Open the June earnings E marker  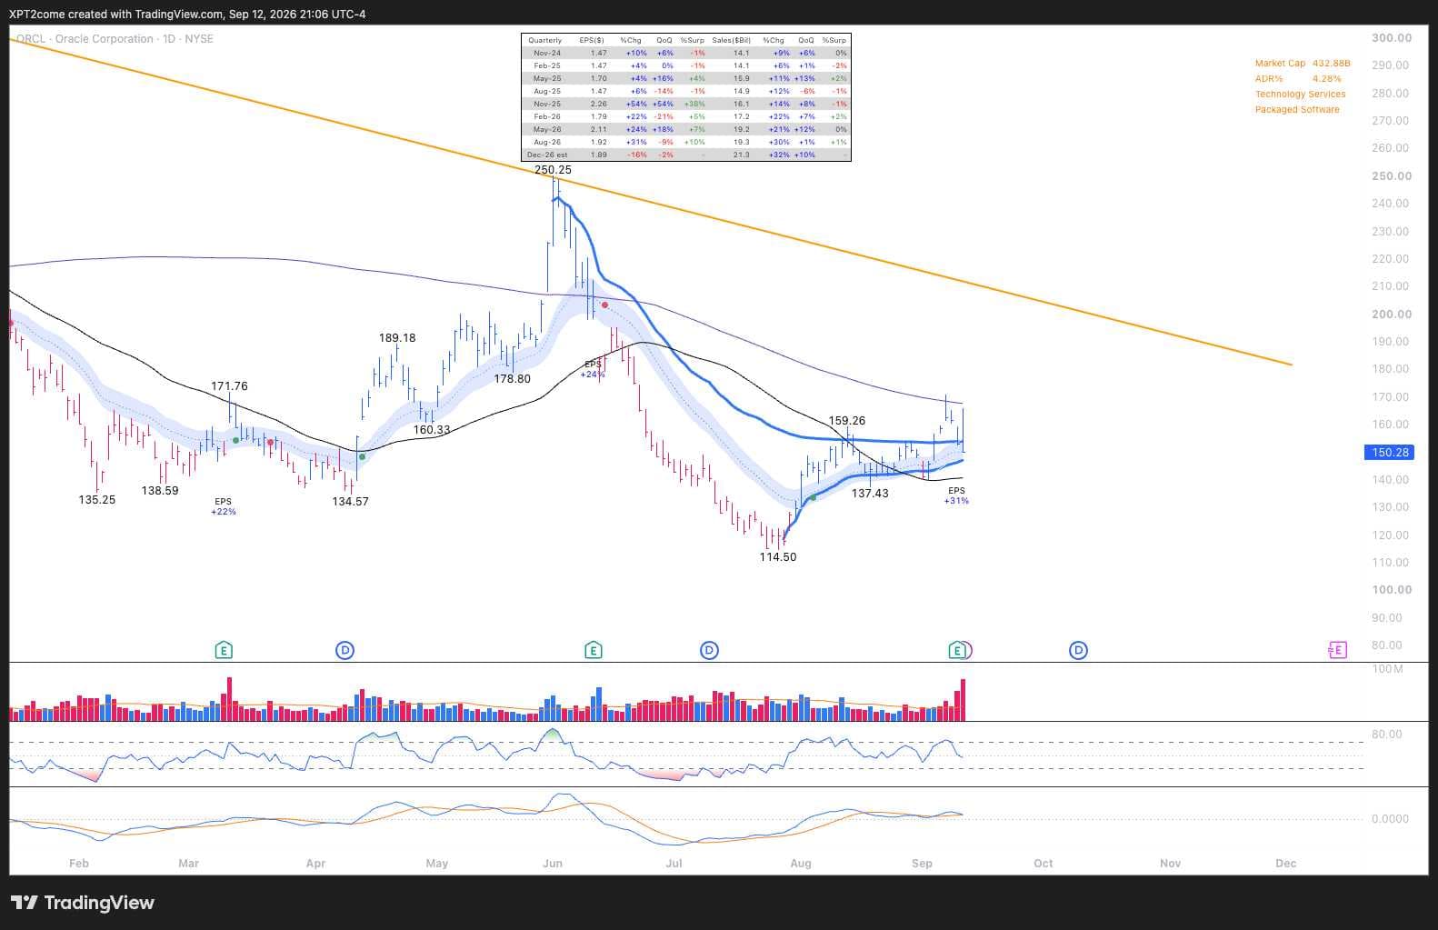point(594,650)
